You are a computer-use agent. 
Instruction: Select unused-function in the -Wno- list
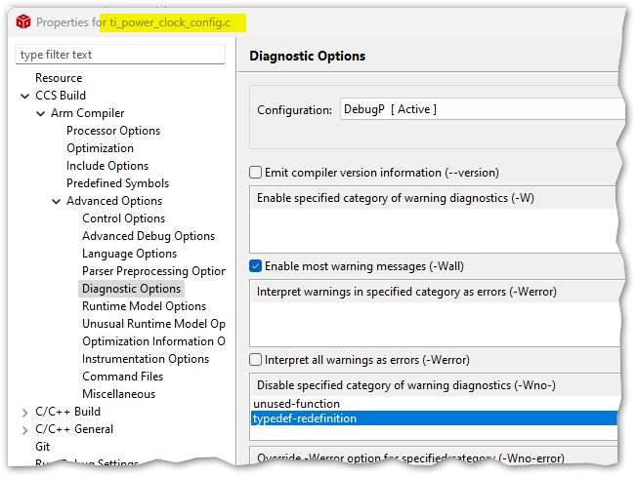point(297,404)
